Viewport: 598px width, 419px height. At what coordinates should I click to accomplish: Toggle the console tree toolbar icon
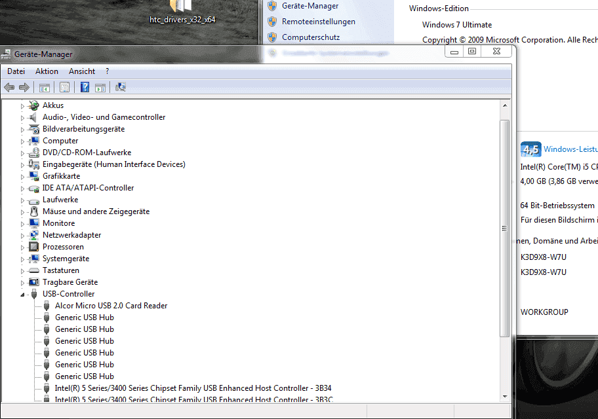[44, 88]
